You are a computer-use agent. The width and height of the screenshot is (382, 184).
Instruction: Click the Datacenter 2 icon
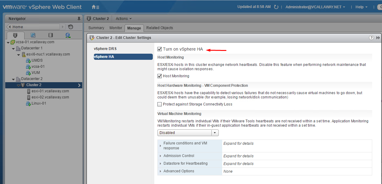18,79
